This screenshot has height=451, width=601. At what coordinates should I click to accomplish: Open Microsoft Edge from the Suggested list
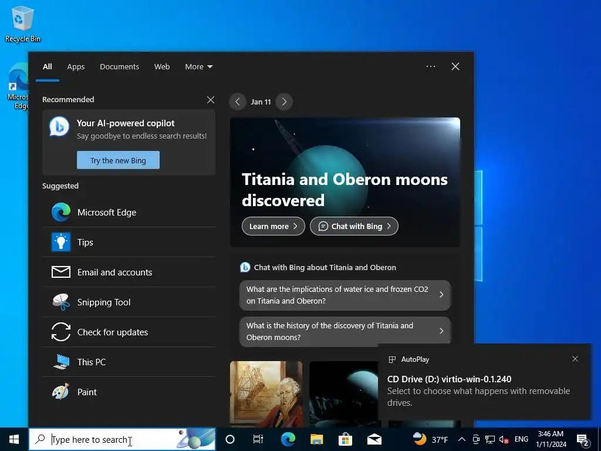(129, 213)
